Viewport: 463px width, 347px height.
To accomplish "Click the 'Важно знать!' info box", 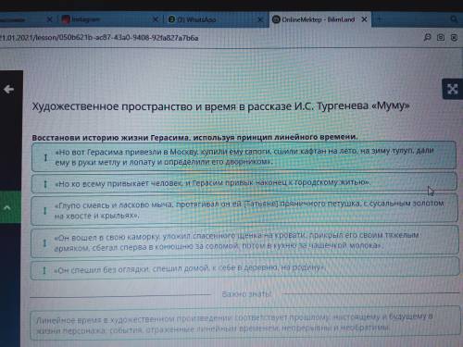I will (244, 324).
